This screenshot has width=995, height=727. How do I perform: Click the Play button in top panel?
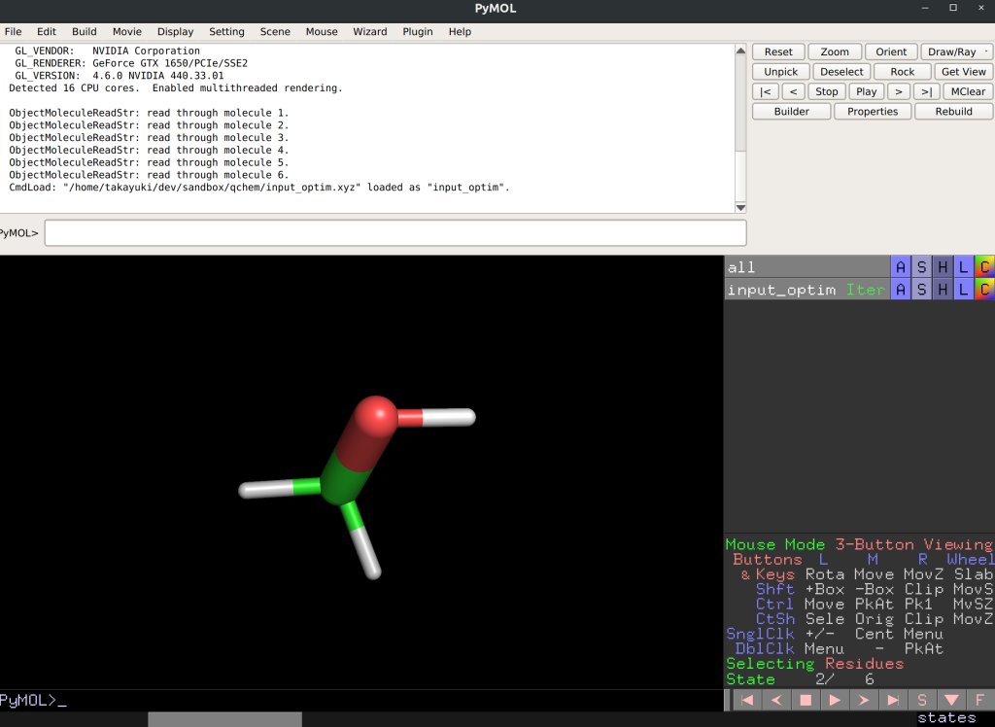[866, 91]
